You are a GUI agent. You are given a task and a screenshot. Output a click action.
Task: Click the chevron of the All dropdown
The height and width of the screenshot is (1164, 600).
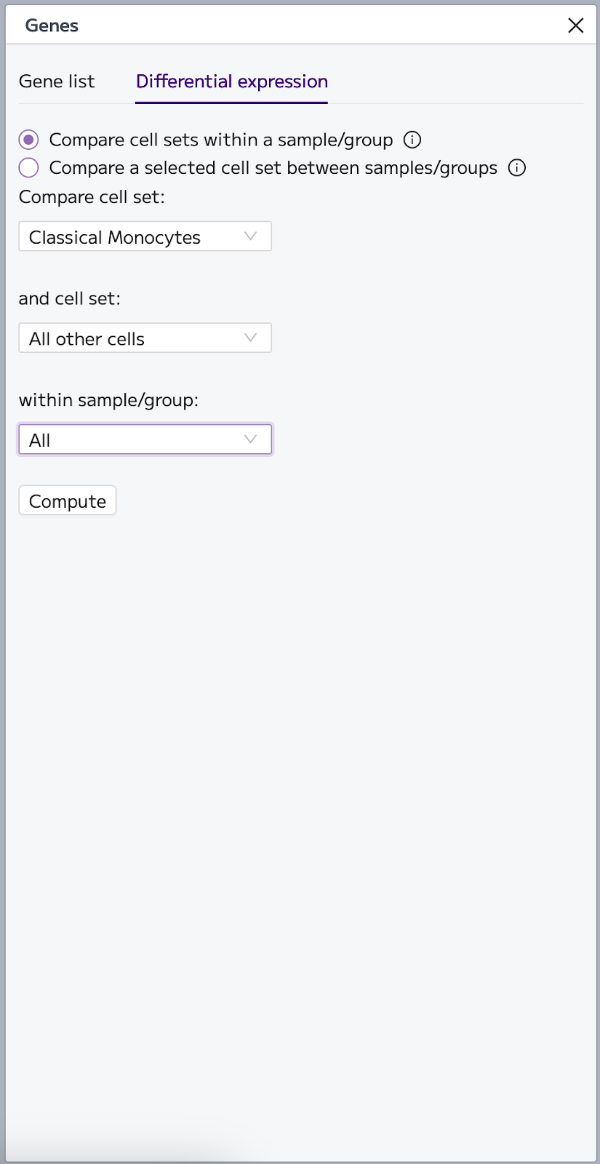[x=251, y=439]
